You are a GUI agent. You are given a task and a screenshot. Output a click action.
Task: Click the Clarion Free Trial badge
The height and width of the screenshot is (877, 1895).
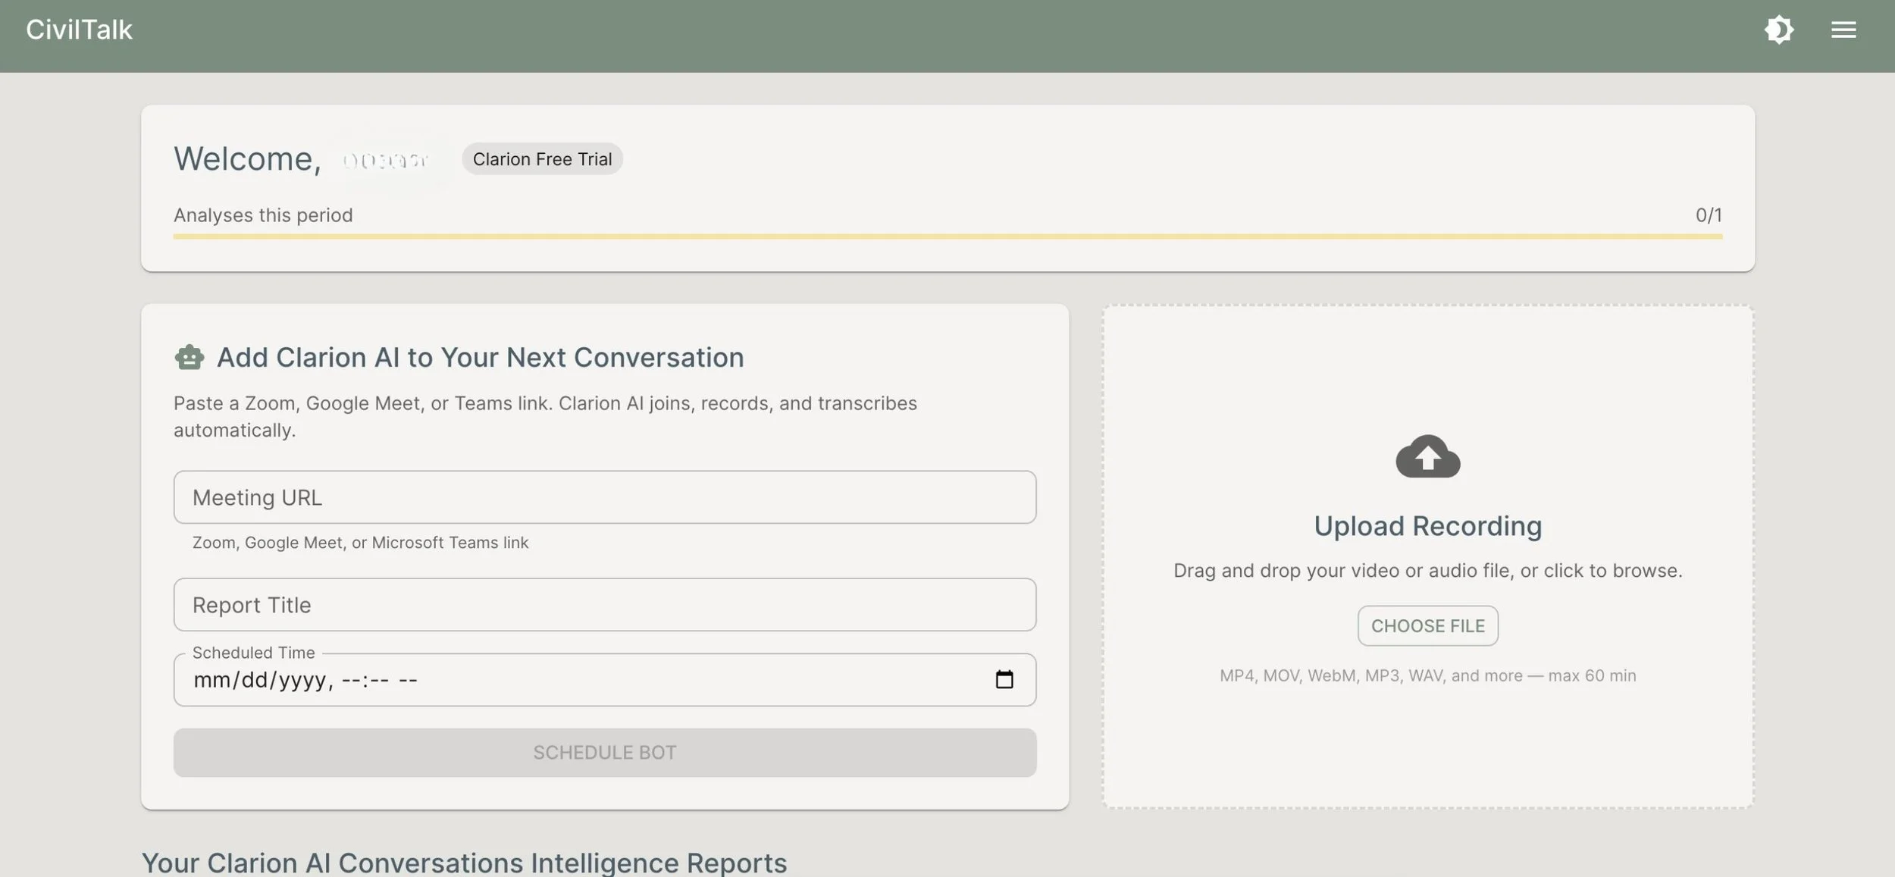(542, 159)
